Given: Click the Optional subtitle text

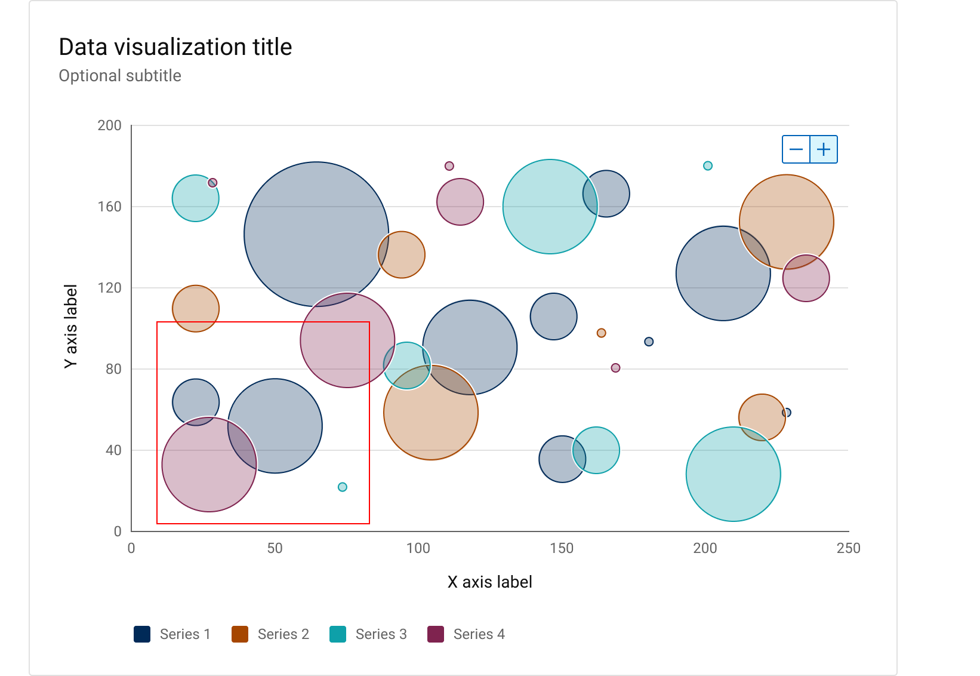Looking at the screenshot, I should point(119,76).
